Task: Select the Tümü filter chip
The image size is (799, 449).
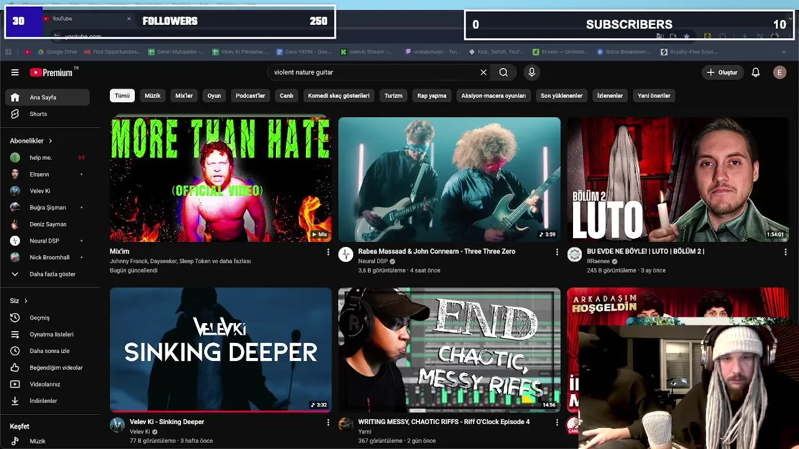Action: (122, 96)
